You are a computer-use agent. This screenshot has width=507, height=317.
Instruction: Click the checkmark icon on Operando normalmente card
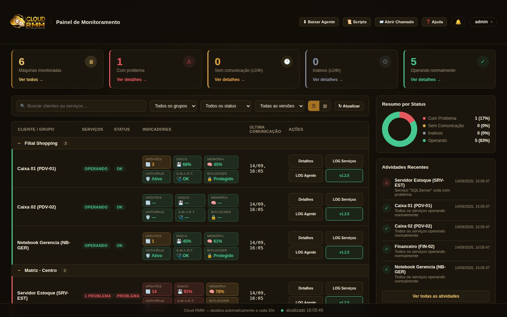point(483,62)
